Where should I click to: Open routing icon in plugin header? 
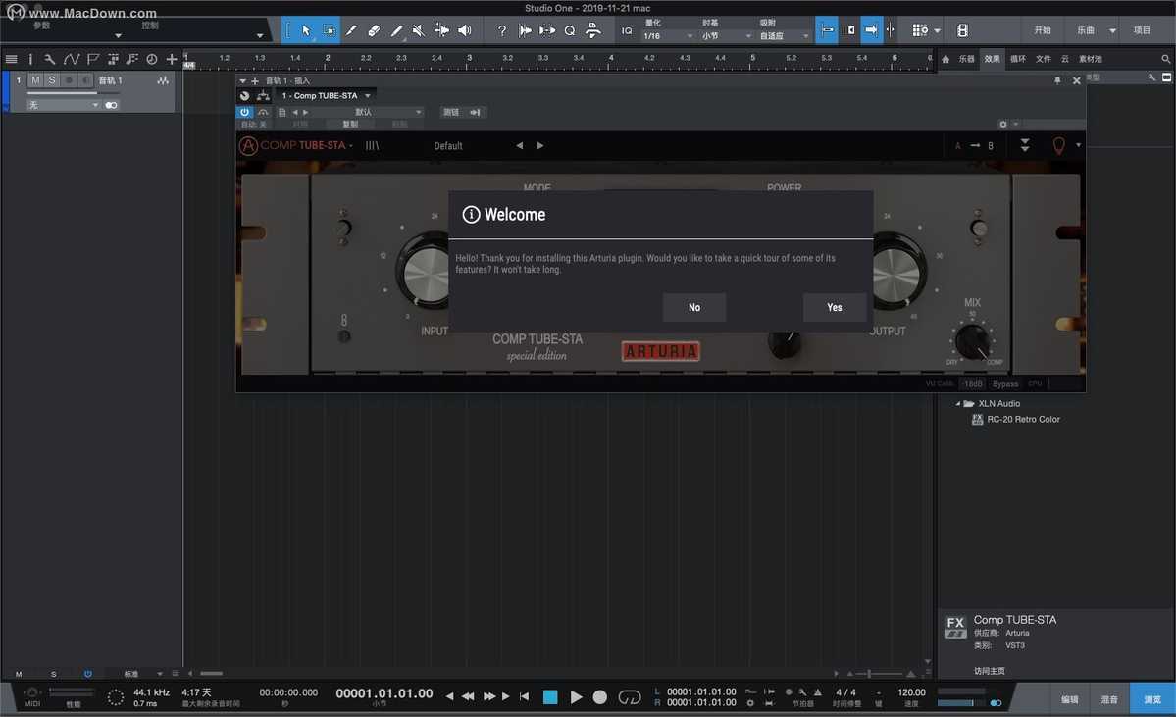[263, 96]
